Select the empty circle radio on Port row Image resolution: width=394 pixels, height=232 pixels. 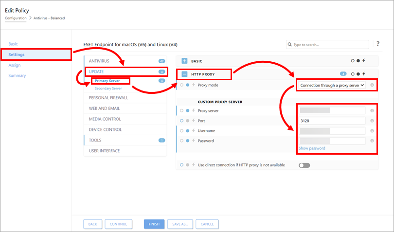[181, 121]
